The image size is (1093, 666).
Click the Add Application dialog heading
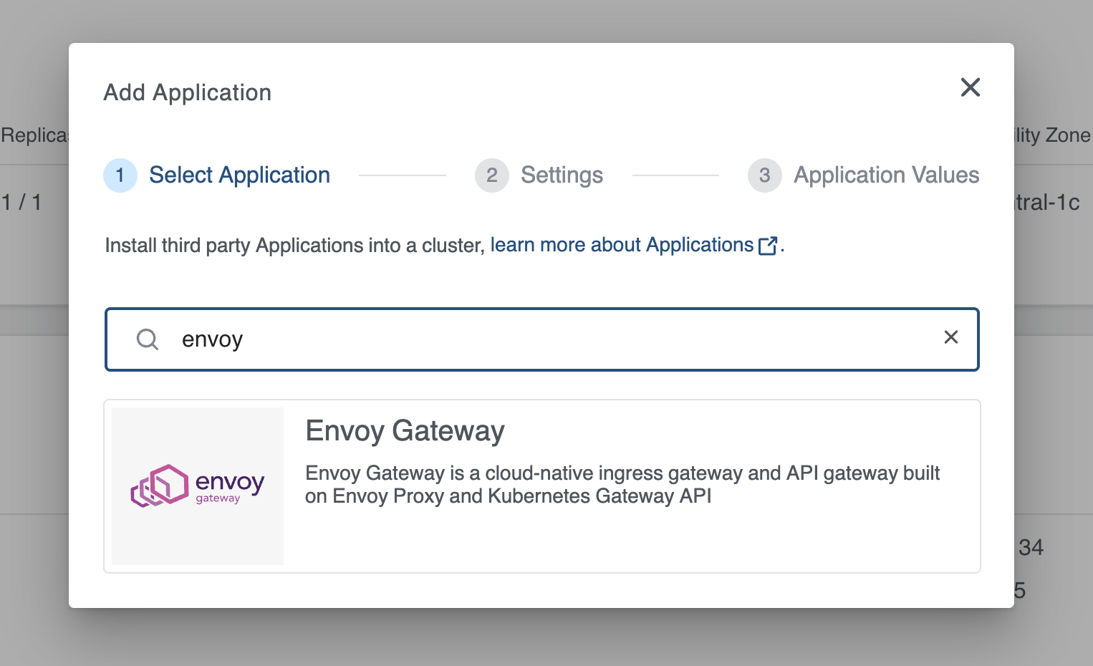click(187, 92)
